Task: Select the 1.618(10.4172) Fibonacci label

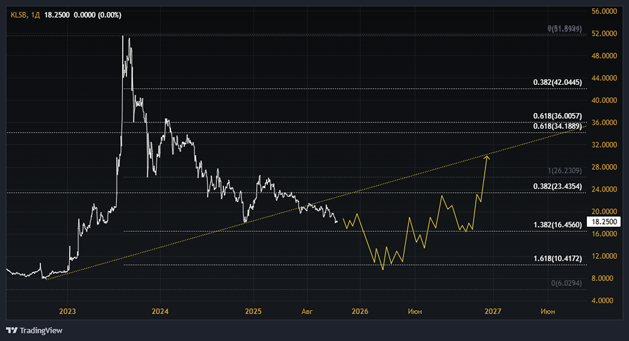Action: pos(557,259)
